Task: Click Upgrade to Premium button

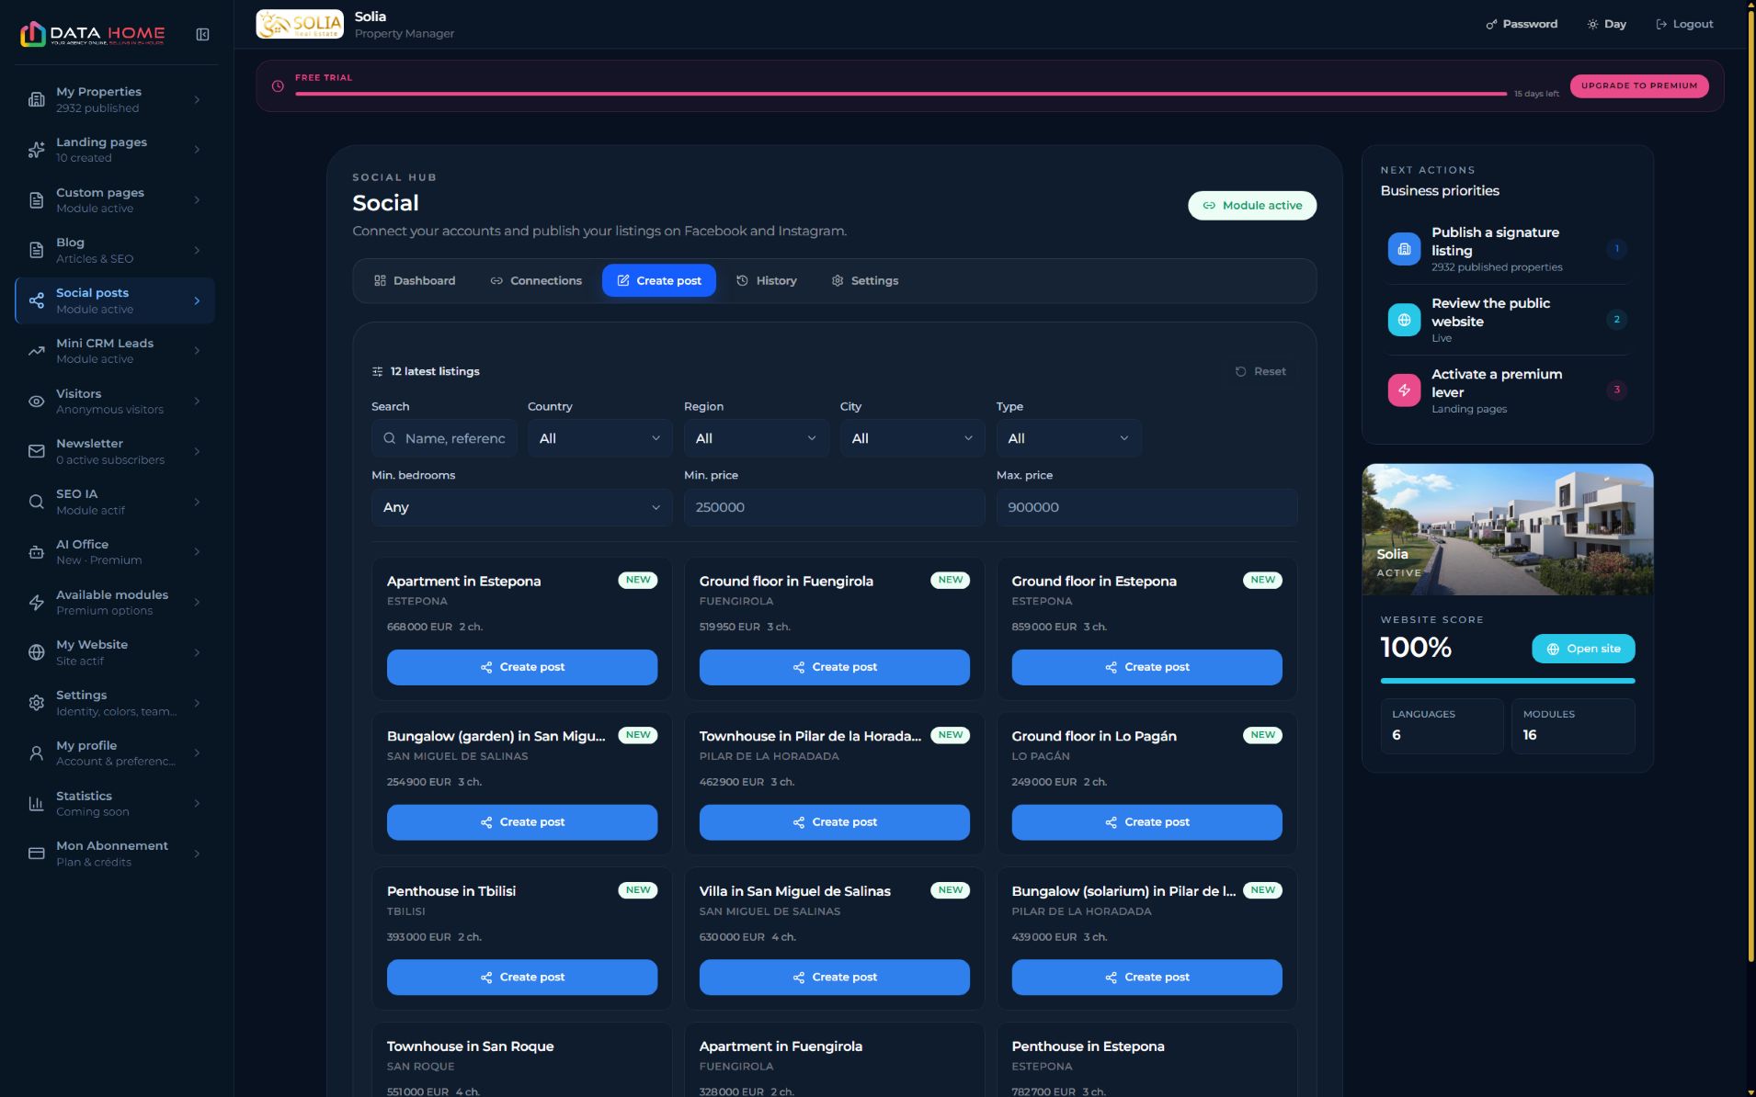Action: point(1639,85)
